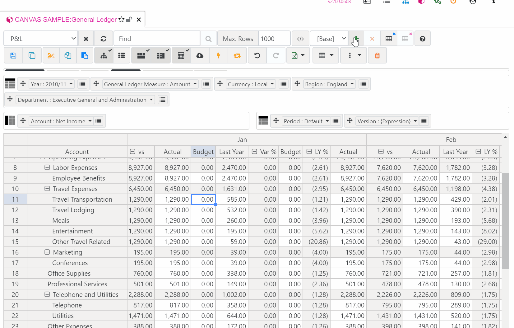514x328 pixels.
Task: Click the vertical scrollbar of the grid
Action: (x=505, y=220)
